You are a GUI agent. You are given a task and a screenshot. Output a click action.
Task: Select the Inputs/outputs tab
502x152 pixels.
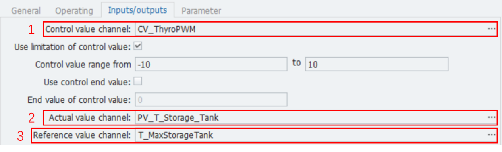pos(138,10)
